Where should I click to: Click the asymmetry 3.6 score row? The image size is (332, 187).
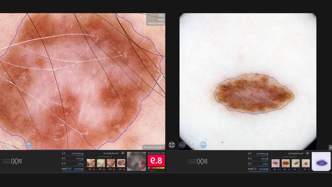[x=258, y=153]
